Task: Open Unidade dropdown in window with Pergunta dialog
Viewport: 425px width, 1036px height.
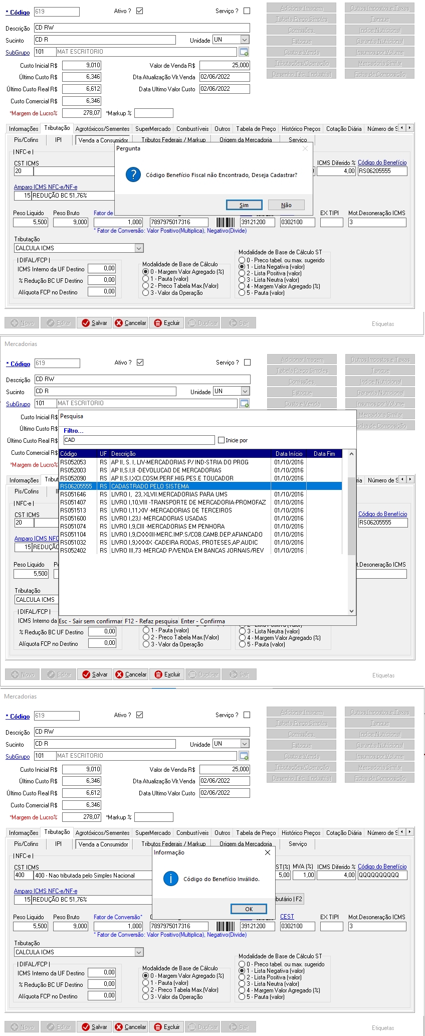Action: coord(245,40)
